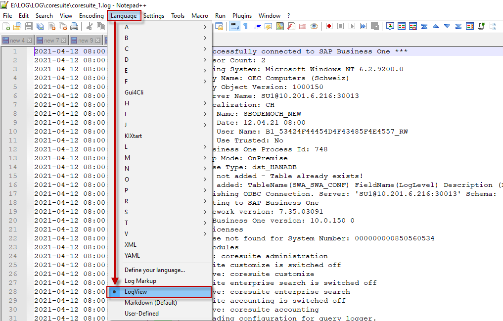Choose User-Defined language entry

159,314
